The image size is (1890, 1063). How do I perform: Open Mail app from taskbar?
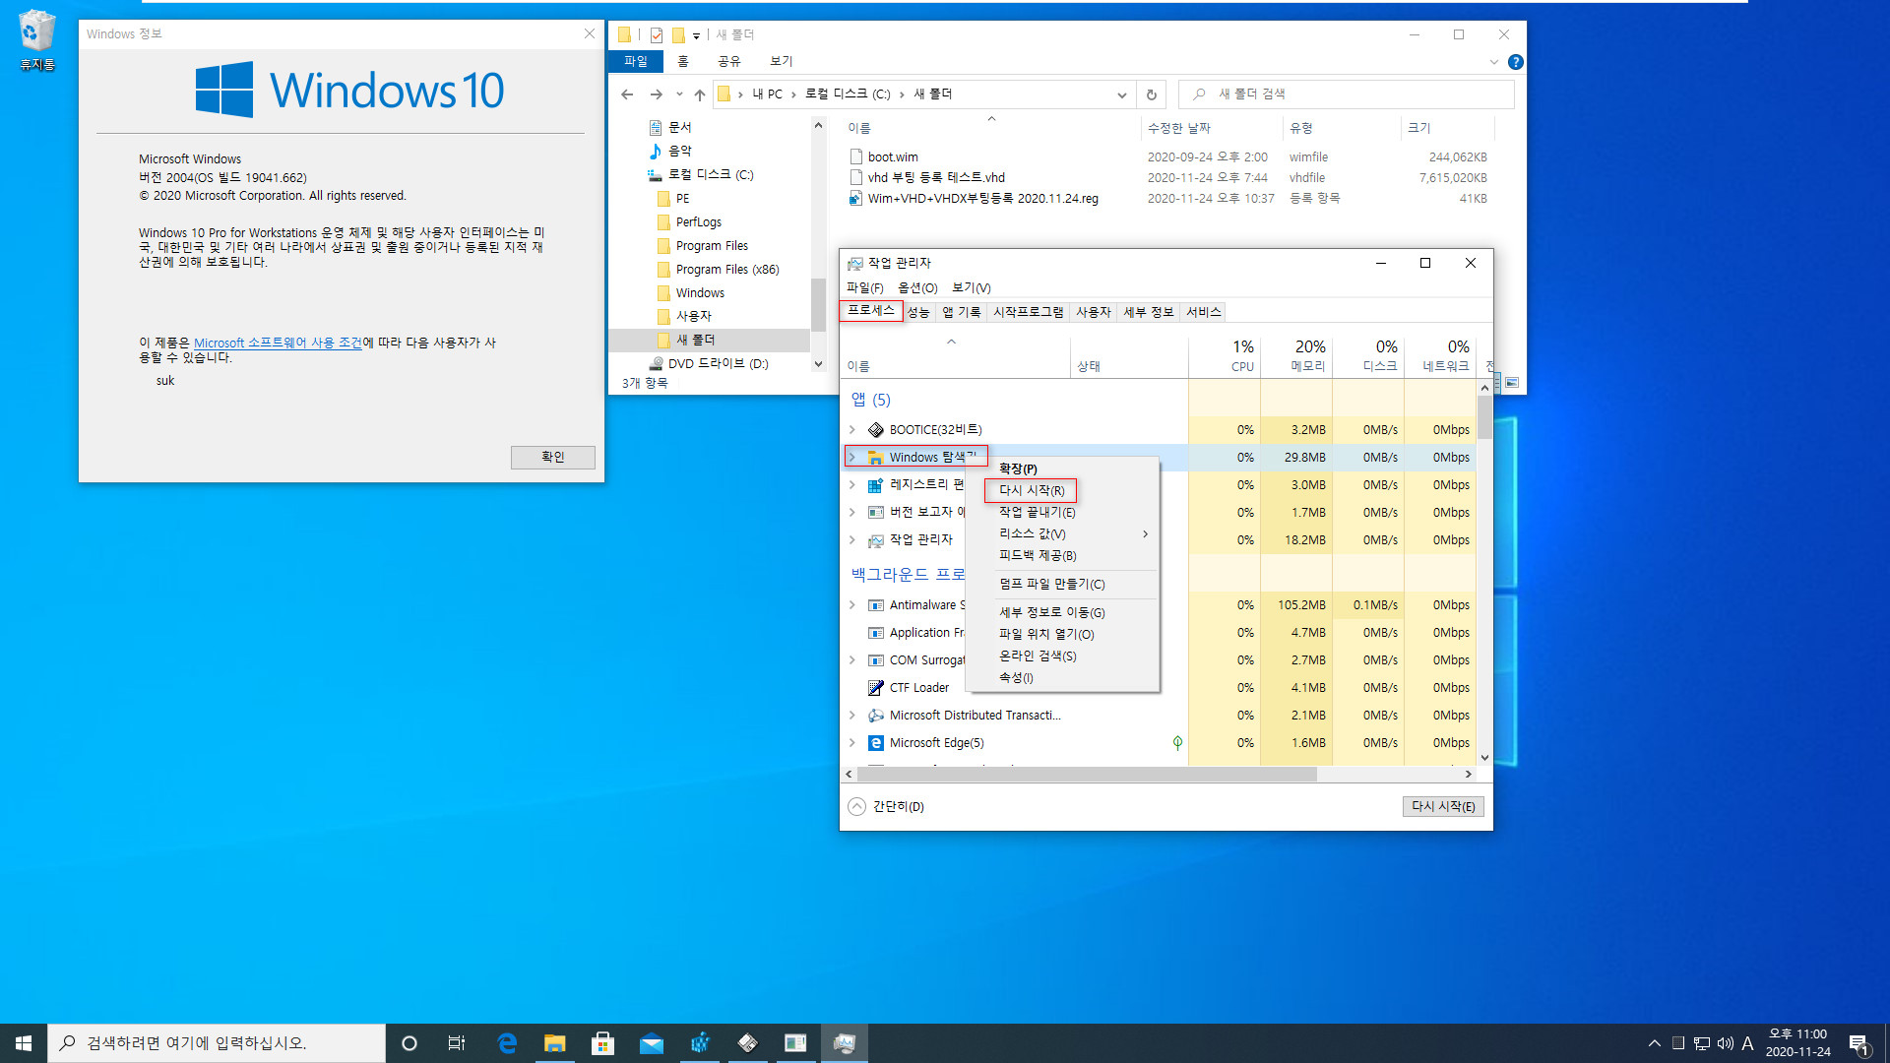(651, 1043)
